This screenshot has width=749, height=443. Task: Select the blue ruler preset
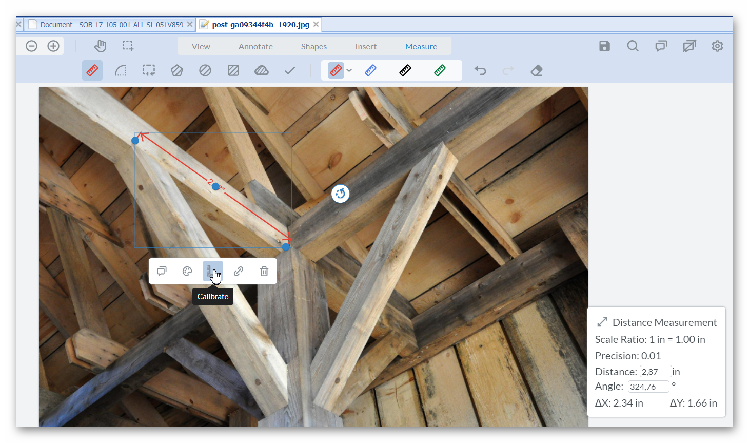point(370,71)
